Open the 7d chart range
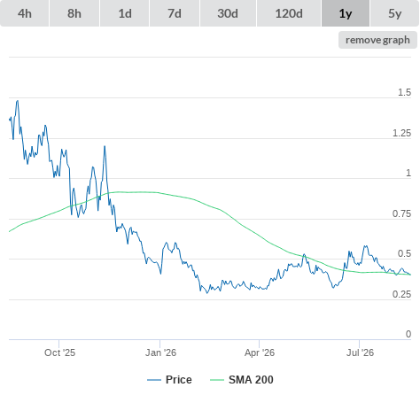The width and height of the screenshot is (420, 403). tap(175, 13)
